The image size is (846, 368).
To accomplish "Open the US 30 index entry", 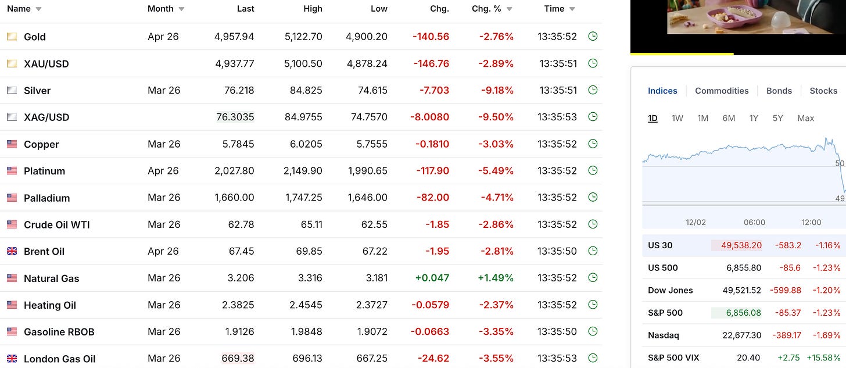I will (x=660, y=245).
